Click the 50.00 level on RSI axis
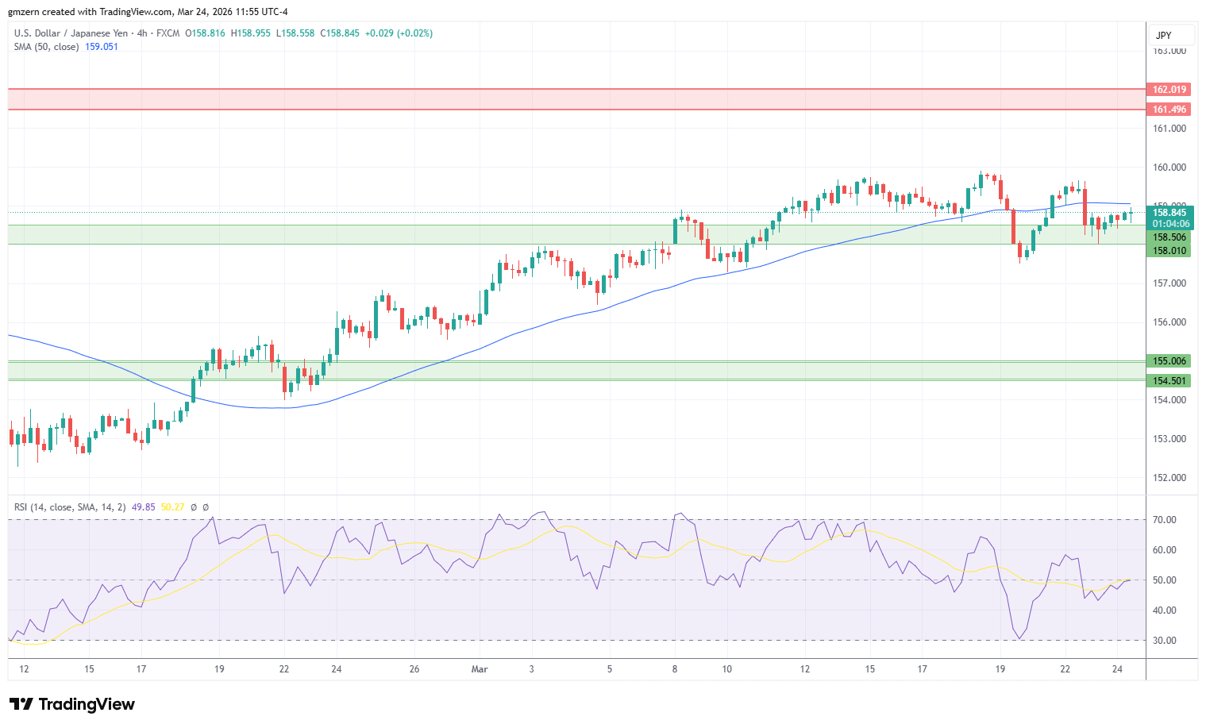1206x728 pixels. (1165, 580)
